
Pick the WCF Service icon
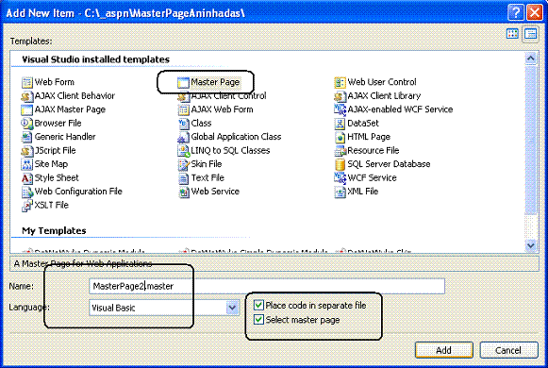pyautogui.click(x=340, y=178)
